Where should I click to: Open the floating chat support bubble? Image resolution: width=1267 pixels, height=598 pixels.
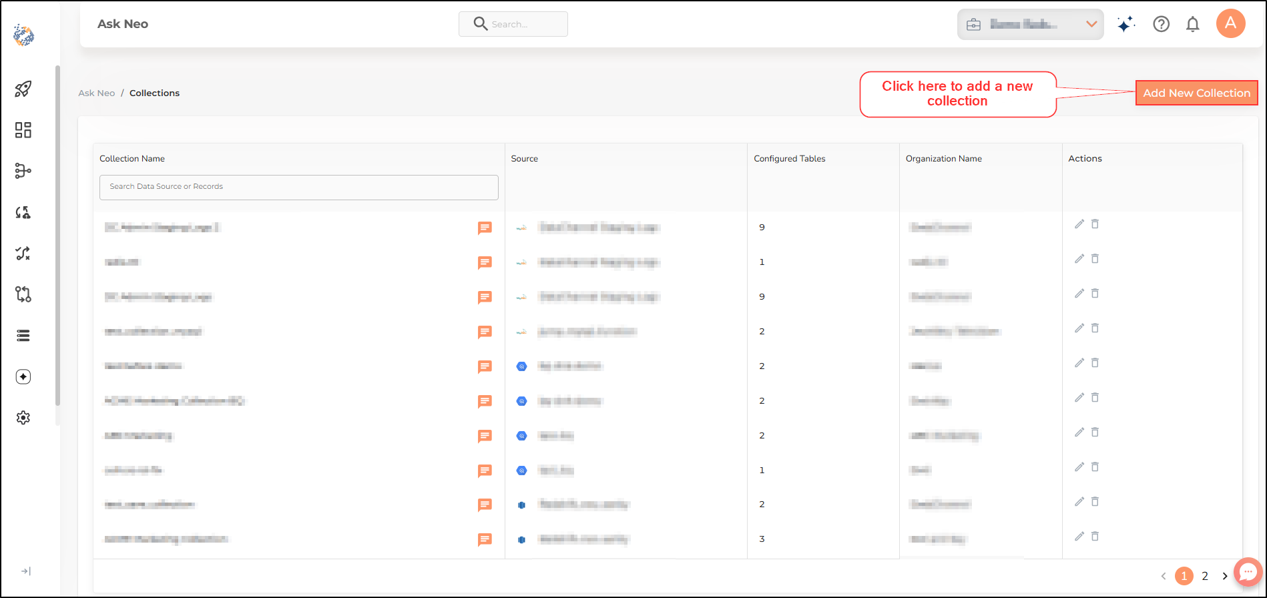(1248, 573)
